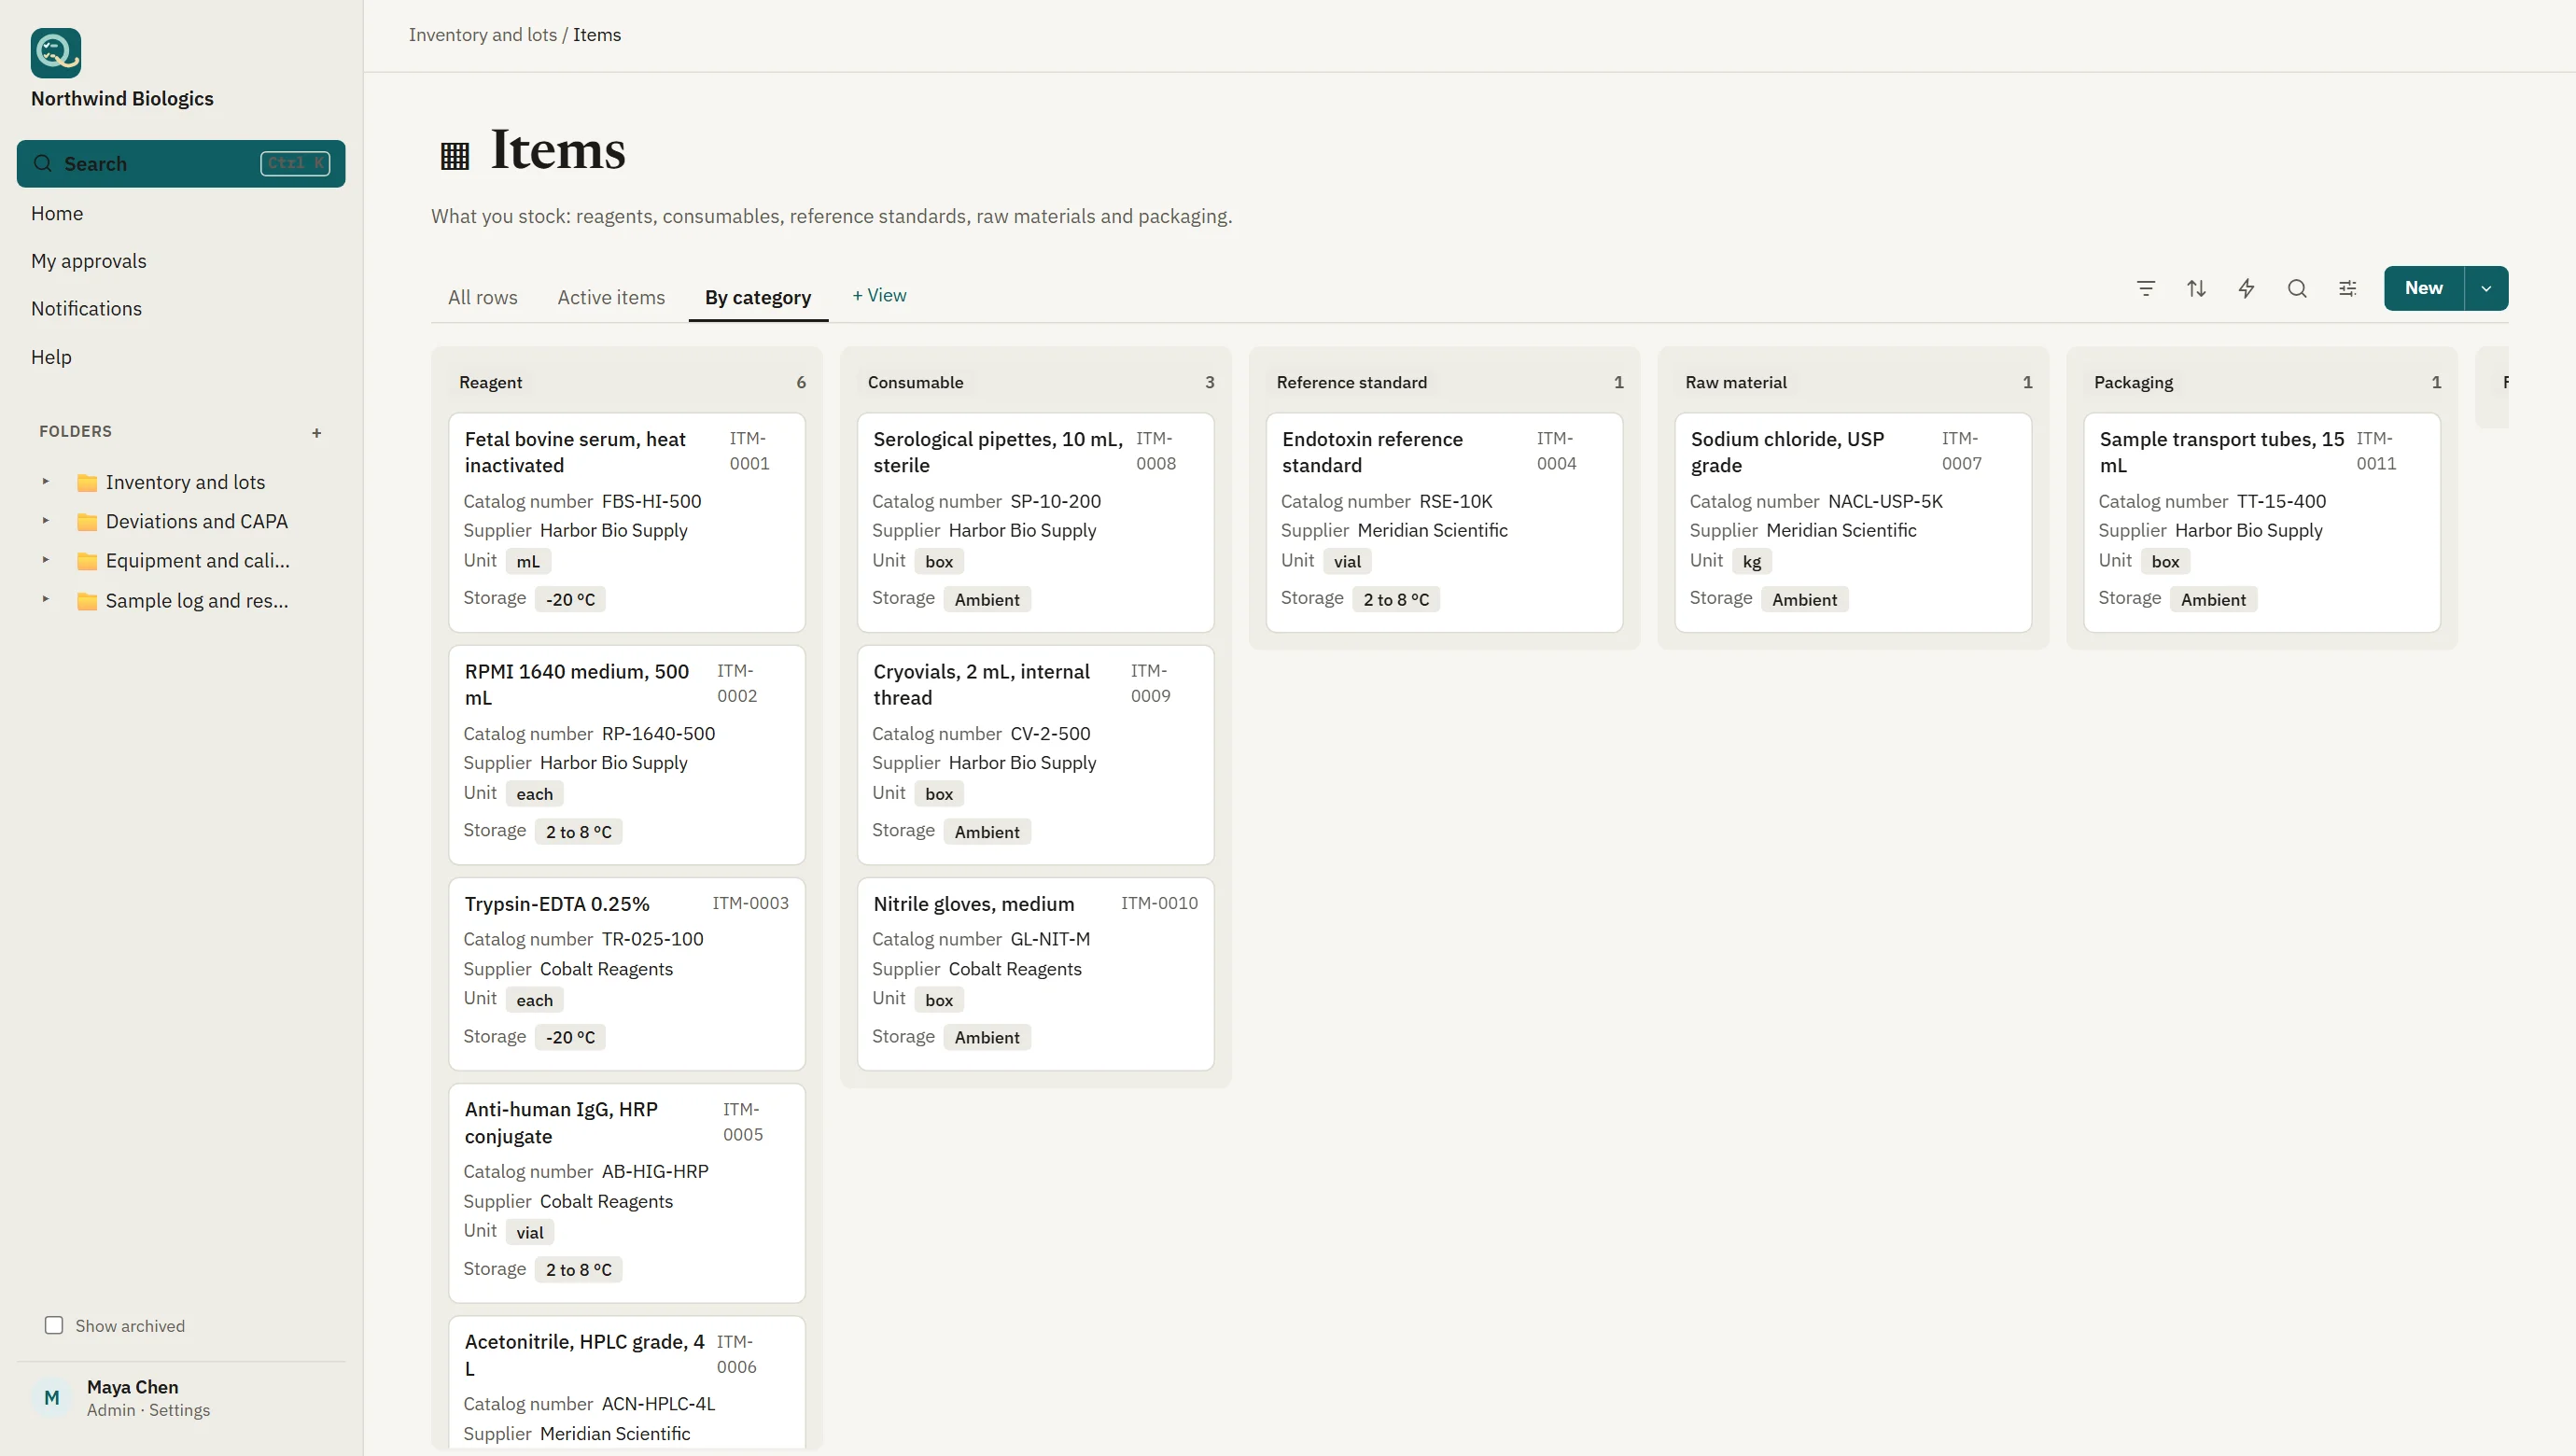The width and height of the screenshot is (2576, 1456).
Task: Add a new folder with plus icon
Action: pyautogui.click(x=317, y=433)
